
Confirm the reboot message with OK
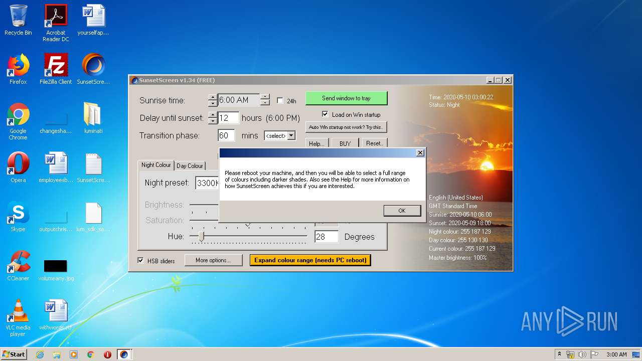[402, 211]
